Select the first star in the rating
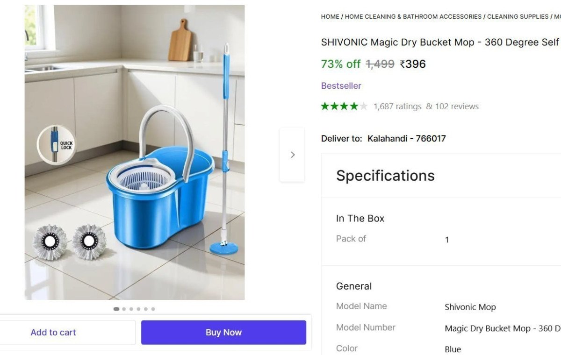Viewport: 561px width, 355px height. click(x=324, y=106)
